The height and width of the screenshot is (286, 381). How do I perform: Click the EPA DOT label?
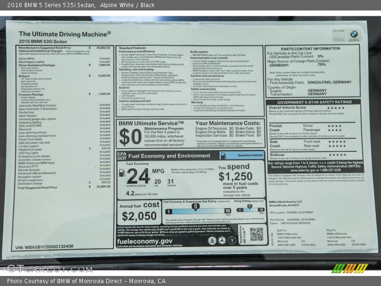(x=121, y=155)
